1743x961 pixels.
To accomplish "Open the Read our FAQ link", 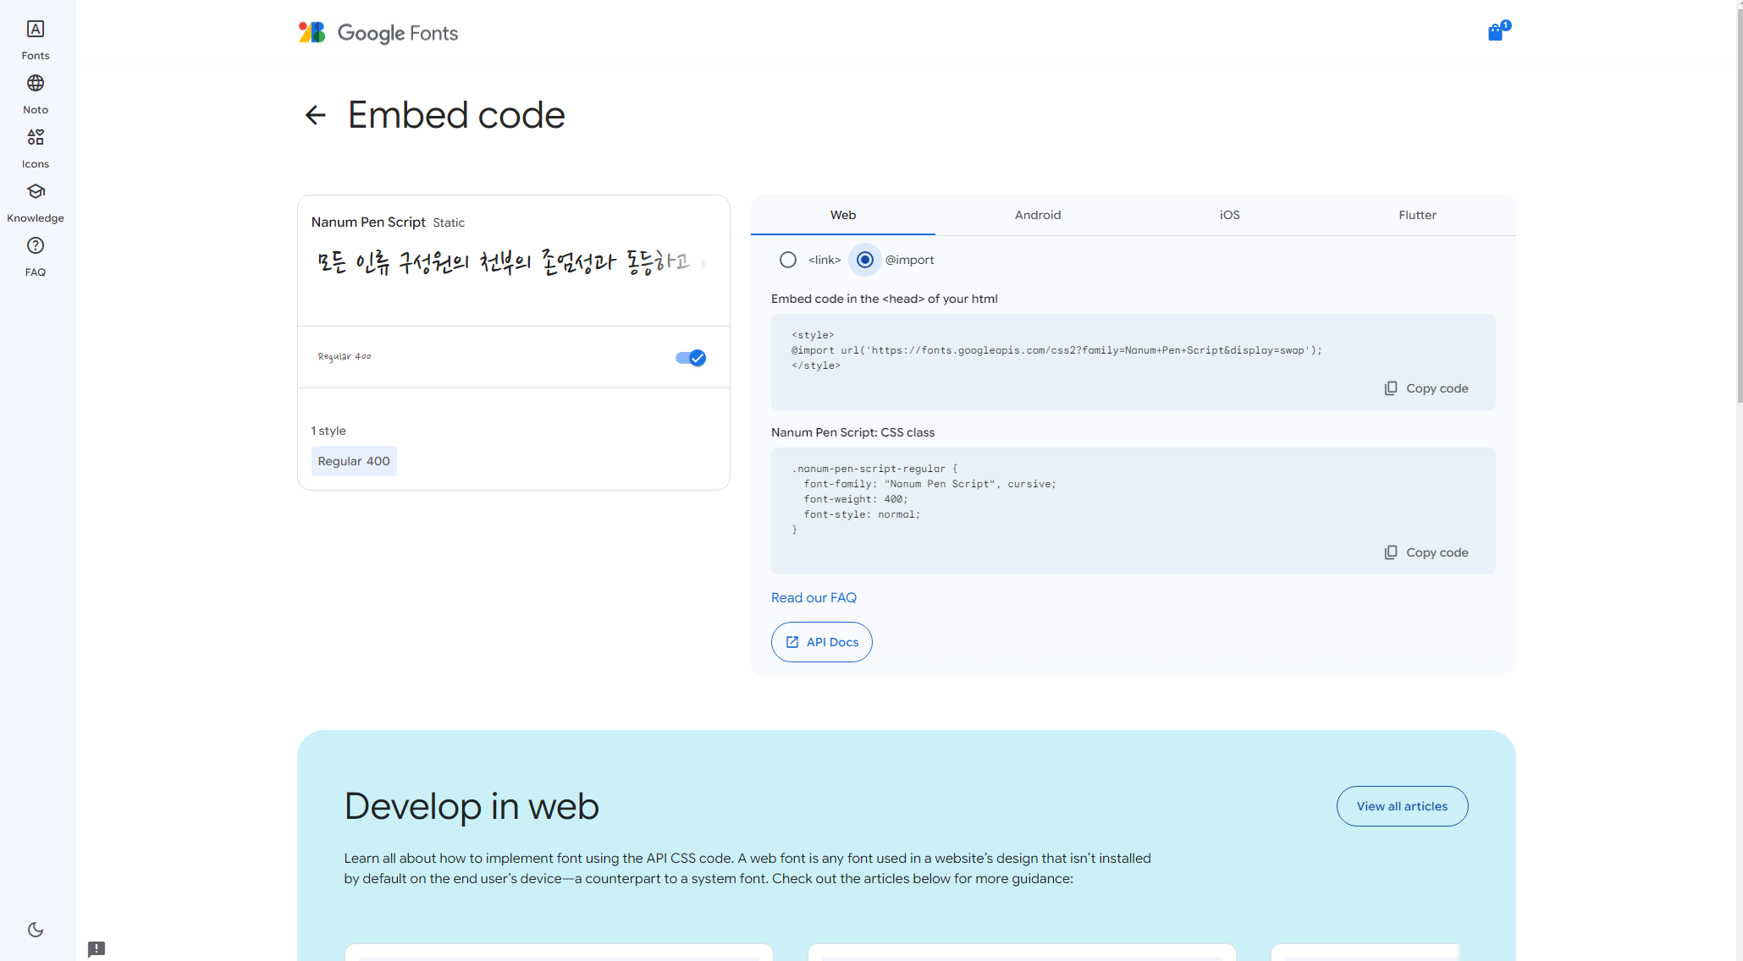I will [813, 598].
